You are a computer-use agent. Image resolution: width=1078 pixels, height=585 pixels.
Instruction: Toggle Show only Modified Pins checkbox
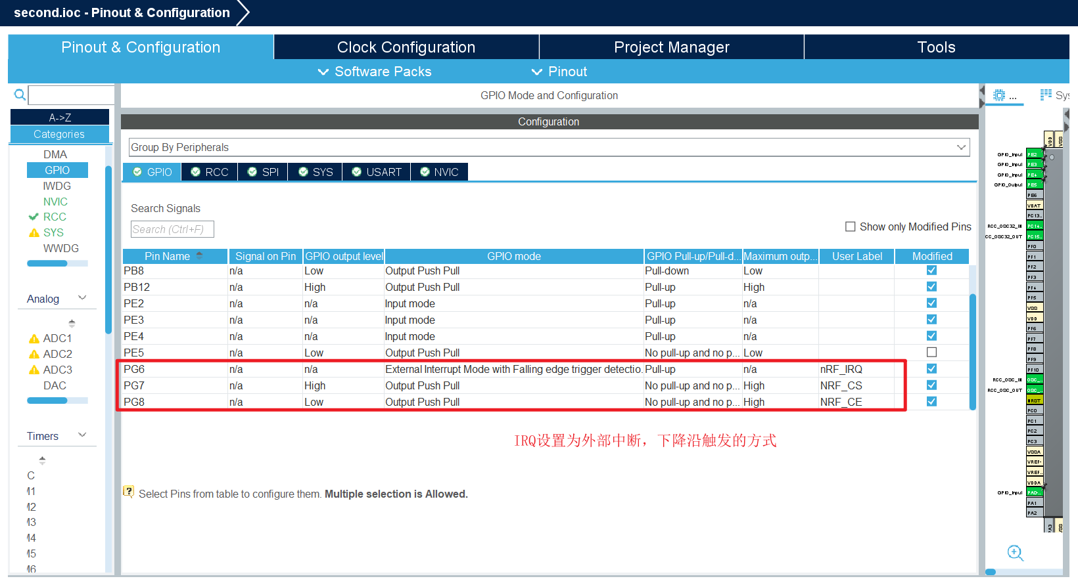[850, 227]
